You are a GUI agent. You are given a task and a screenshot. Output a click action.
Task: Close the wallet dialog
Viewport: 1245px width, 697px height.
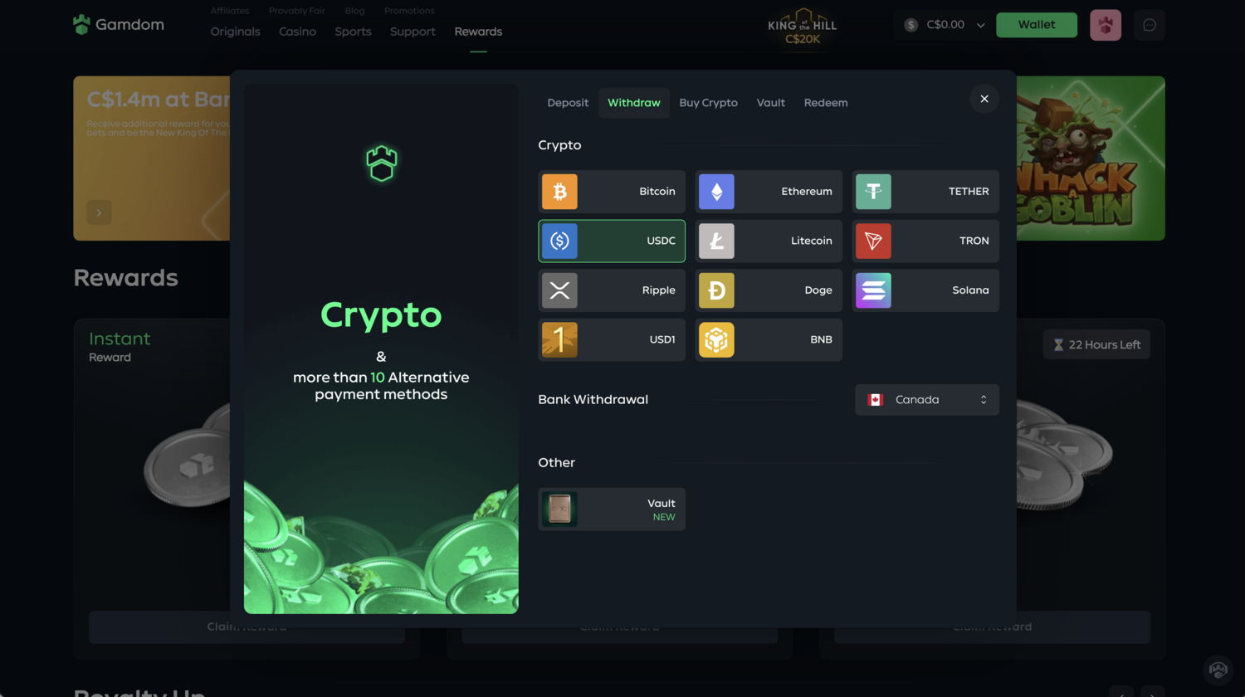(984, 99)
